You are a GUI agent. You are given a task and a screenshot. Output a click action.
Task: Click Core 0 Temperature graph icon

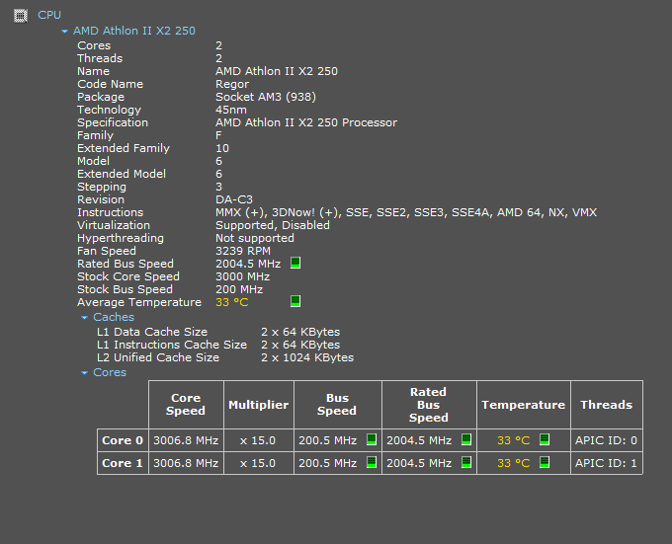tap(545, 439)
